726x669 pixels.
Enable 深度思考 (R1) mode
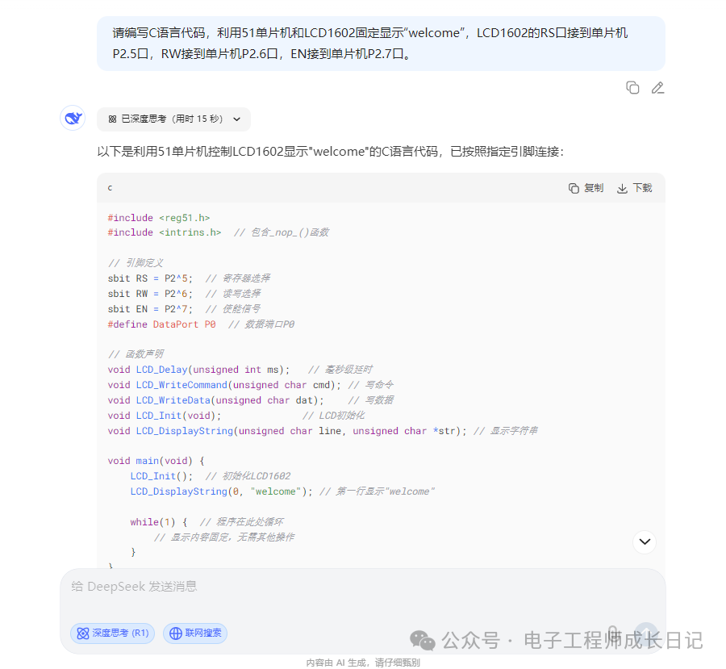(112, 633)
